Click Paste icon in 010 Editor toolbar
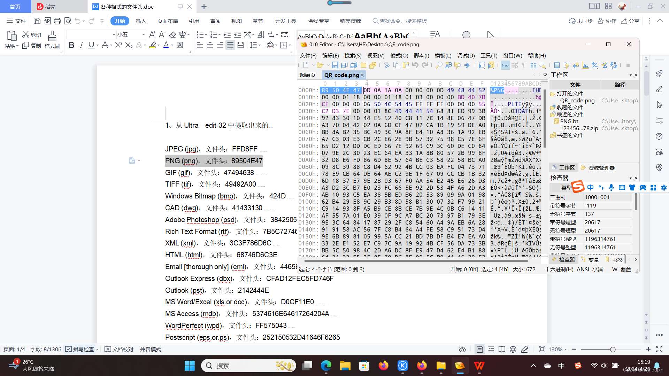 pyautogui.click(x=406, y=65)
